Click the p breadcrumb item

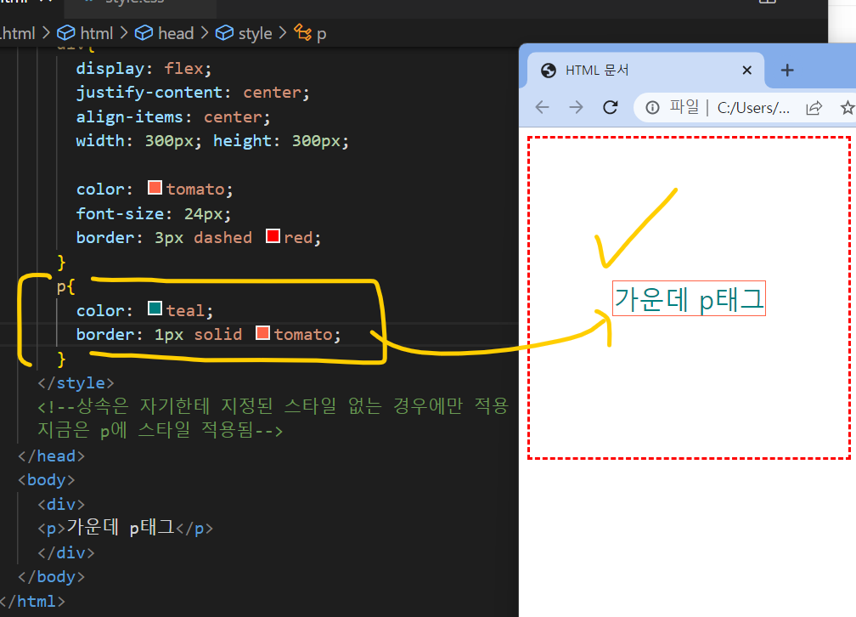click(321, 34)
